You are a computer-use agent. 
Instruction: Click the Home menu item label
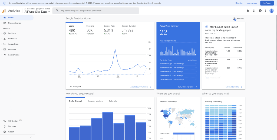(11, 17)
